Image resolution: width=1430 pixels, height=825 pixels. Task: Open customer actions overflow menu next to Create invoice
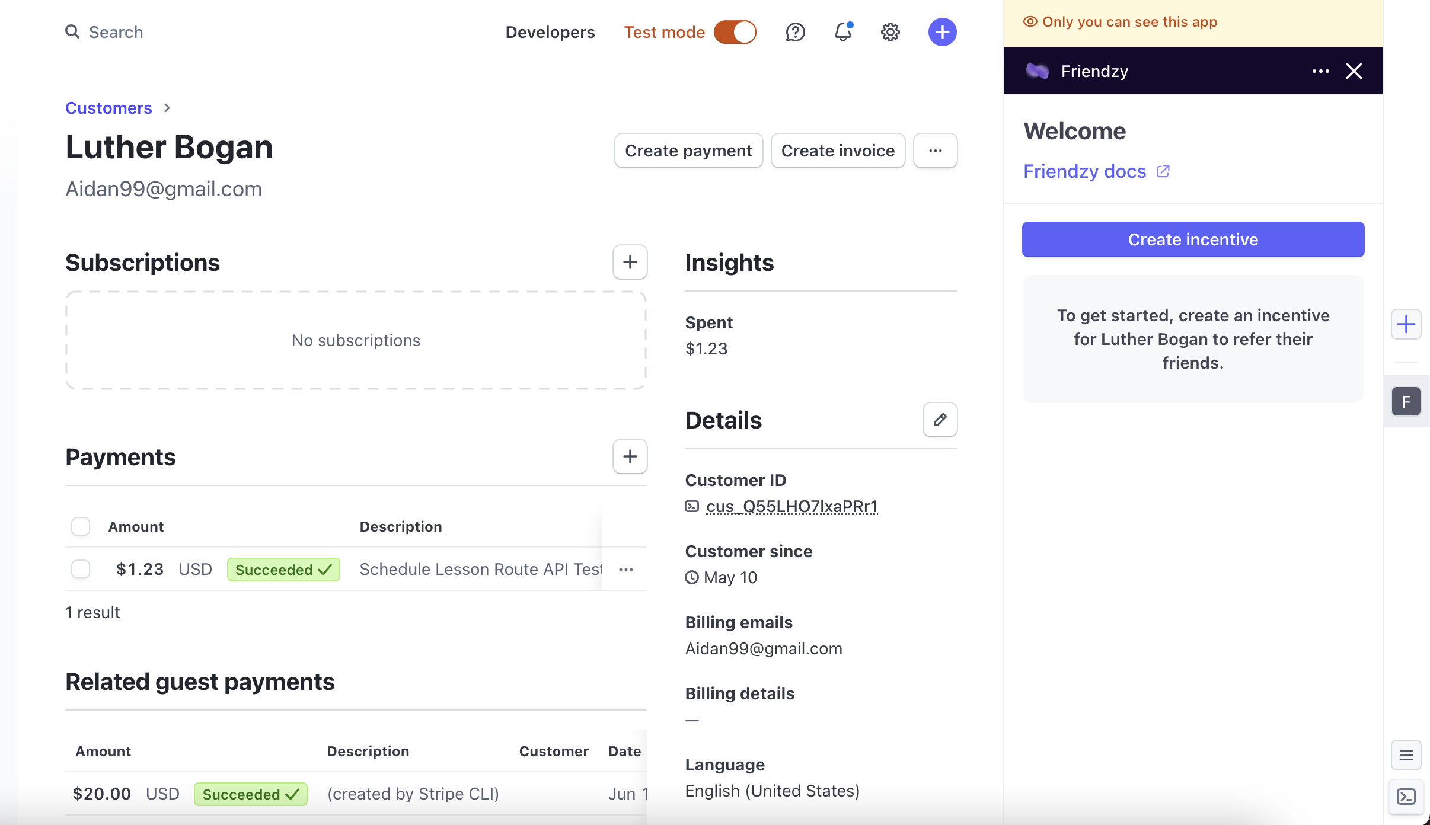[935, 151]
